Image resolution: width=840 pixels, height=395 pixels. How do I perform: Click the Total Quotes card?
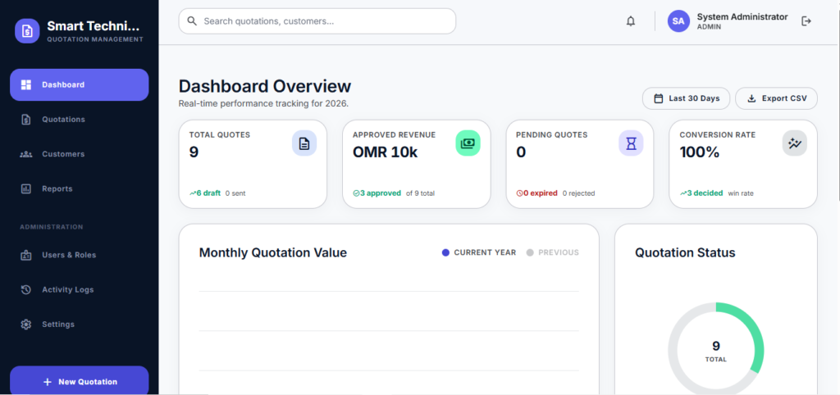pos(253,164)
